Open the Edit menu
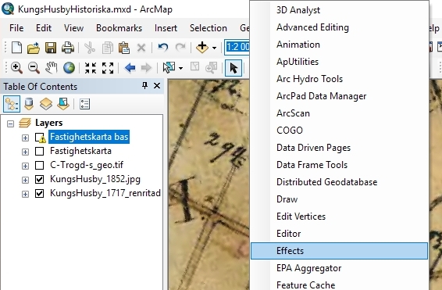This screenshot has width=442, height=290. (44, 28)
